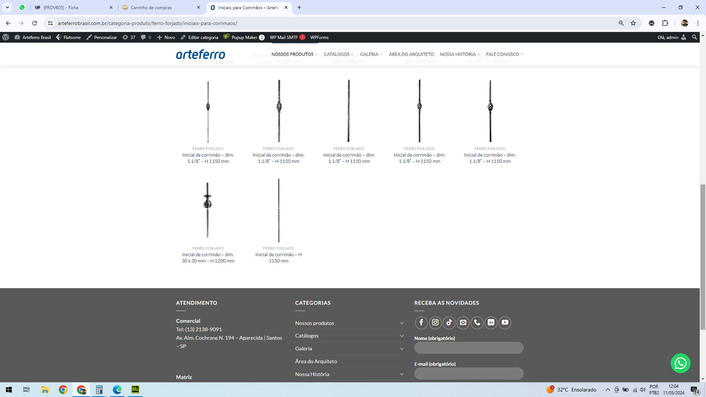Click the LinkedIn social icon
This screenshot has height=397, width=706.
click(491, 322)
